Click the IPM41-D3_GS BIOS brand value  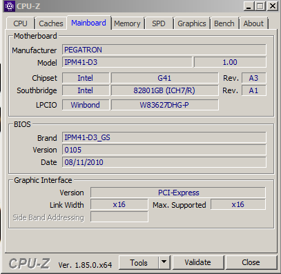tap(164, 137)
